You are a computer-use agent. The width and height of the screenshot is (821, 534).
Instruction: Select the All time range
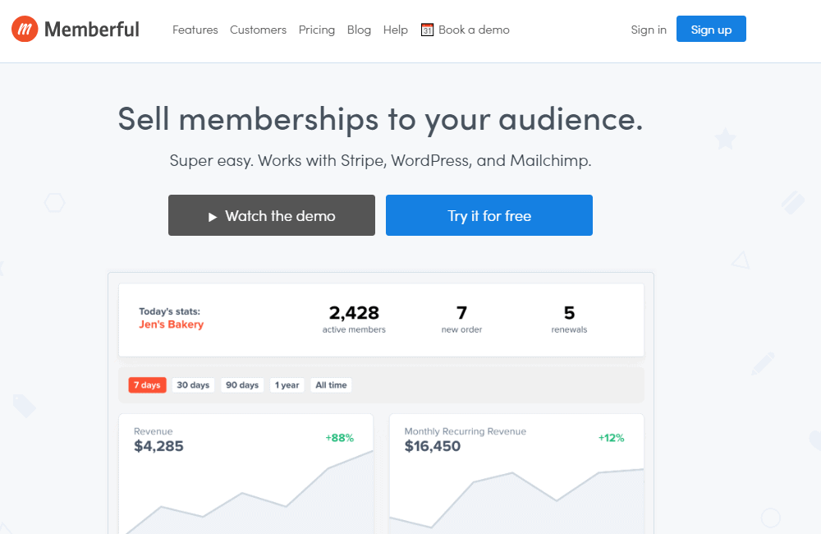[331, 384]
